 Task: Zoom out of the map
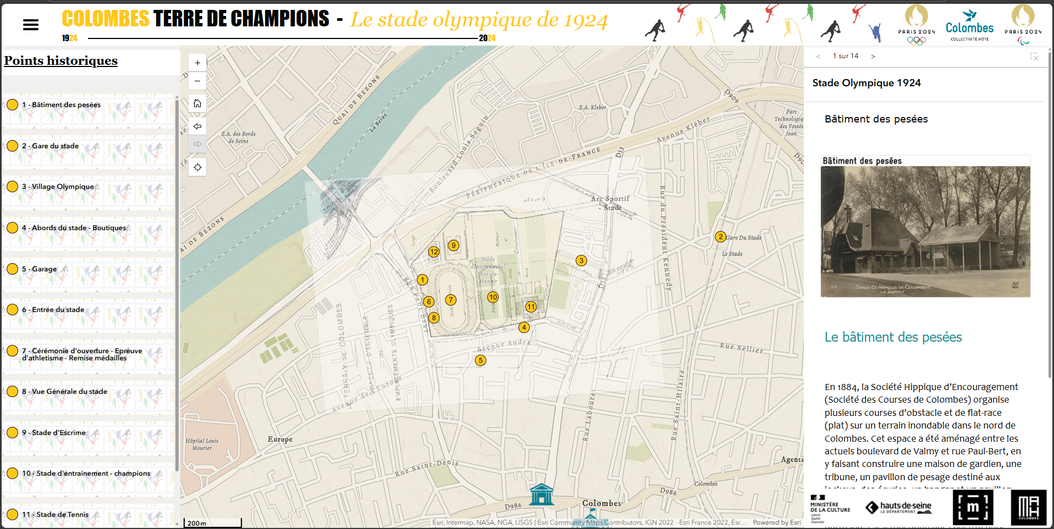tap(197, 81)
